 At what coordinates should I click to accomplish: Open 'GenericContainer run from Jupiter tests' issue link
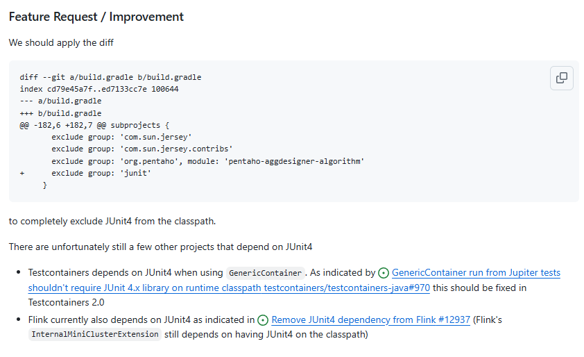(476, 273)
